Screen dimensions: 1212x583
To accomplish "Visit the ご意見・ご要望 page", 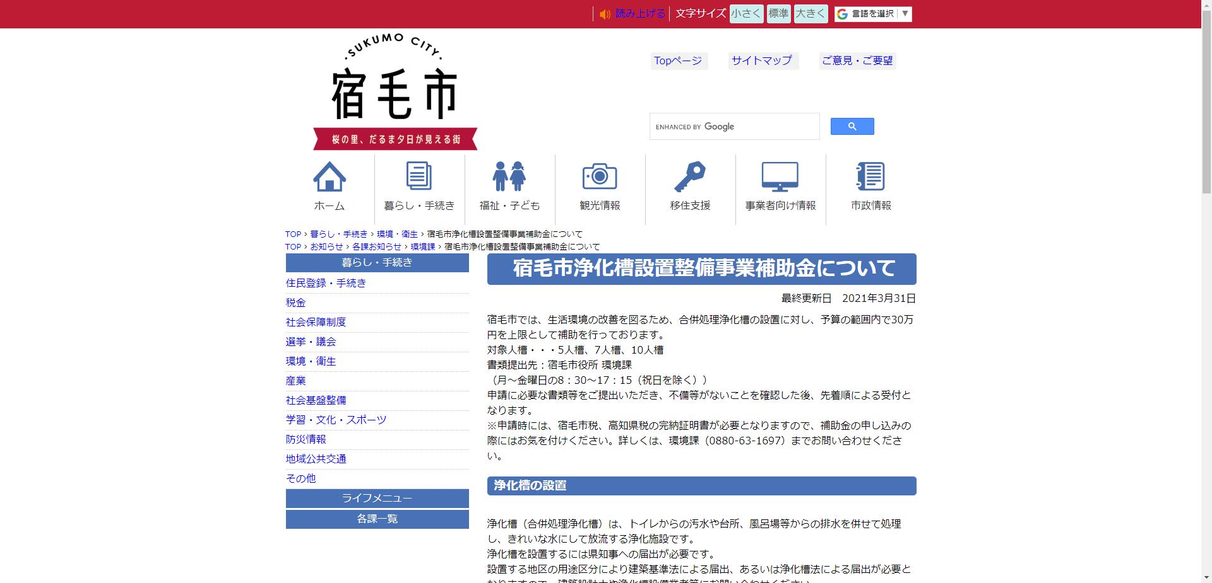I will click(857, 61).
